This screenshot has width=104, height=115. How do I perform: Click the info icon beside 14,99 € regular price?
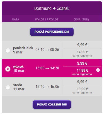pos(98,70)
